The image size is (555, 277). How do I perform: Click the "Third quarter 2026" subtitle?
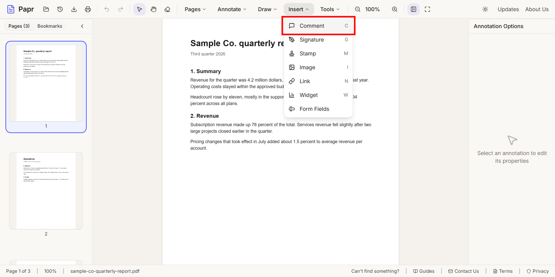pos(208,54)
